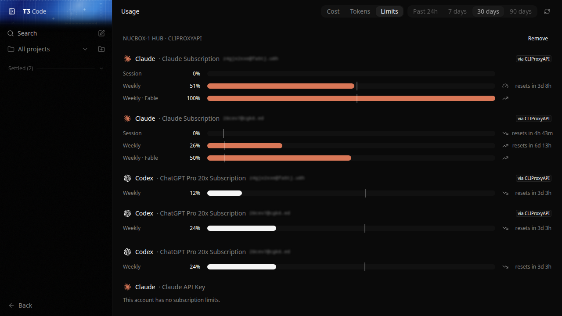Select the 7 days time range
The height and width of the screenshot is (316, 562).
coord(458,11)
